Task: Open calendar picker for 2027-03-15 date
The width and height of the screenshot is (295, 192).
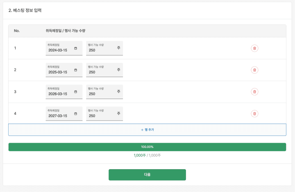Action: (x=75, y=114)
